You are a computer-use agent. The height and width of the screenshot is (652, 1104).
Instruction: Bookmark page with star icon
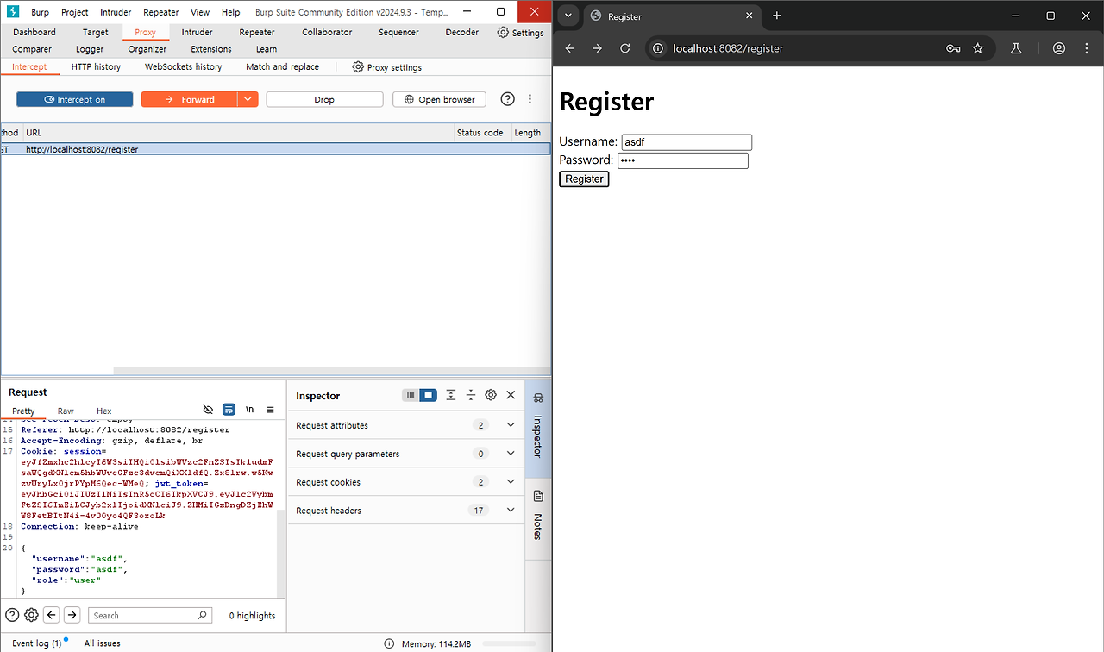tap(978, 48)
